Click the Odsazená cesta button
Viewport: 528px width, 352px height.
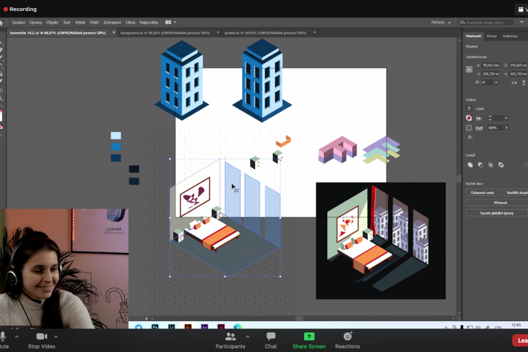coord(482,193)
